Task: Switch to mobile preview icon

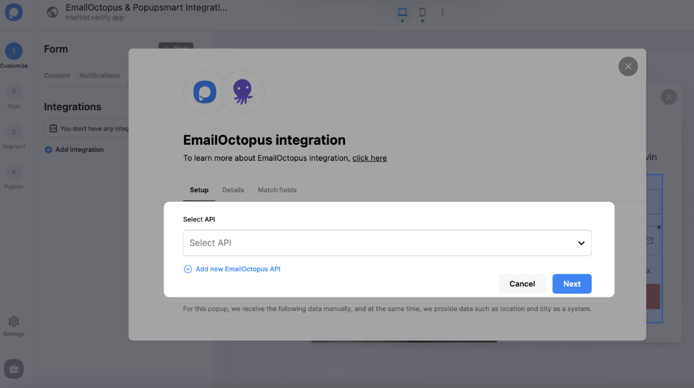Action: 423,12
